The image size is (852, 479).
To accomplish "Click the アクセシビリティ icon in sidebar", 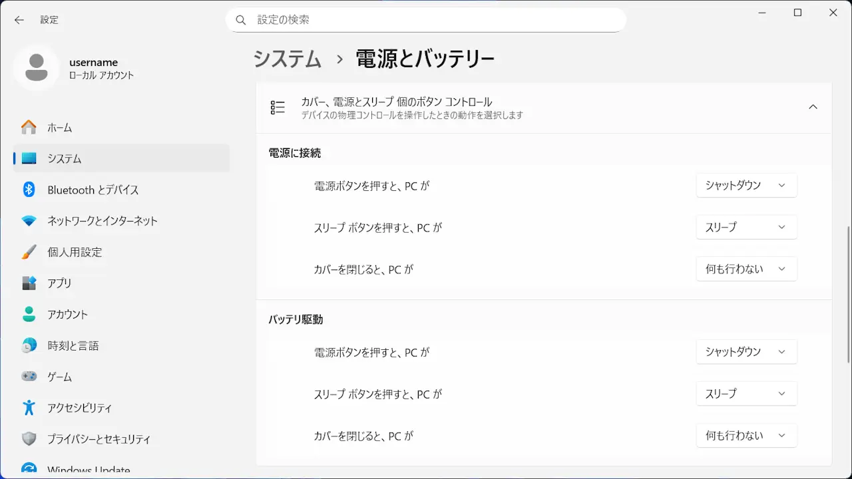I will click(x=29, y=408).
